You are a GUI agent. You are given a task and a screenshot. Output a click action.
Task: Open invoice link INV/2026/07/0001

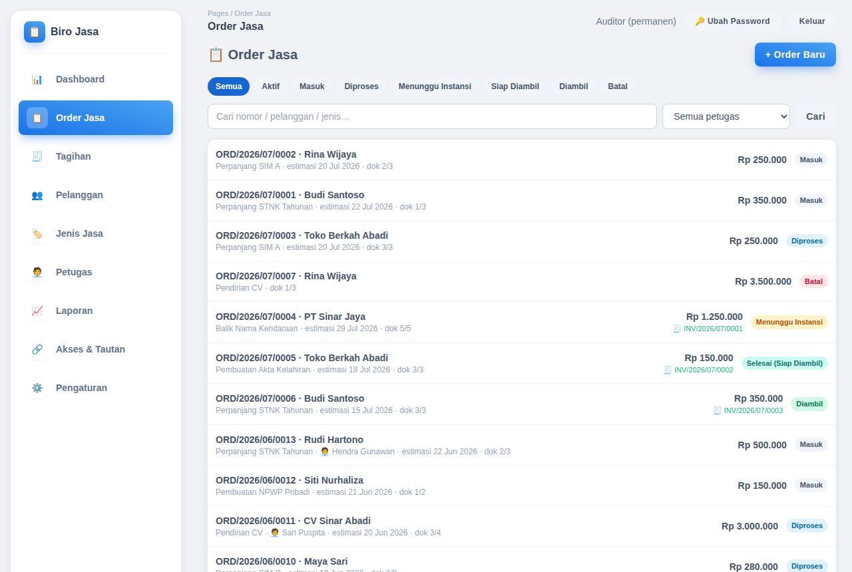(708, 329)
